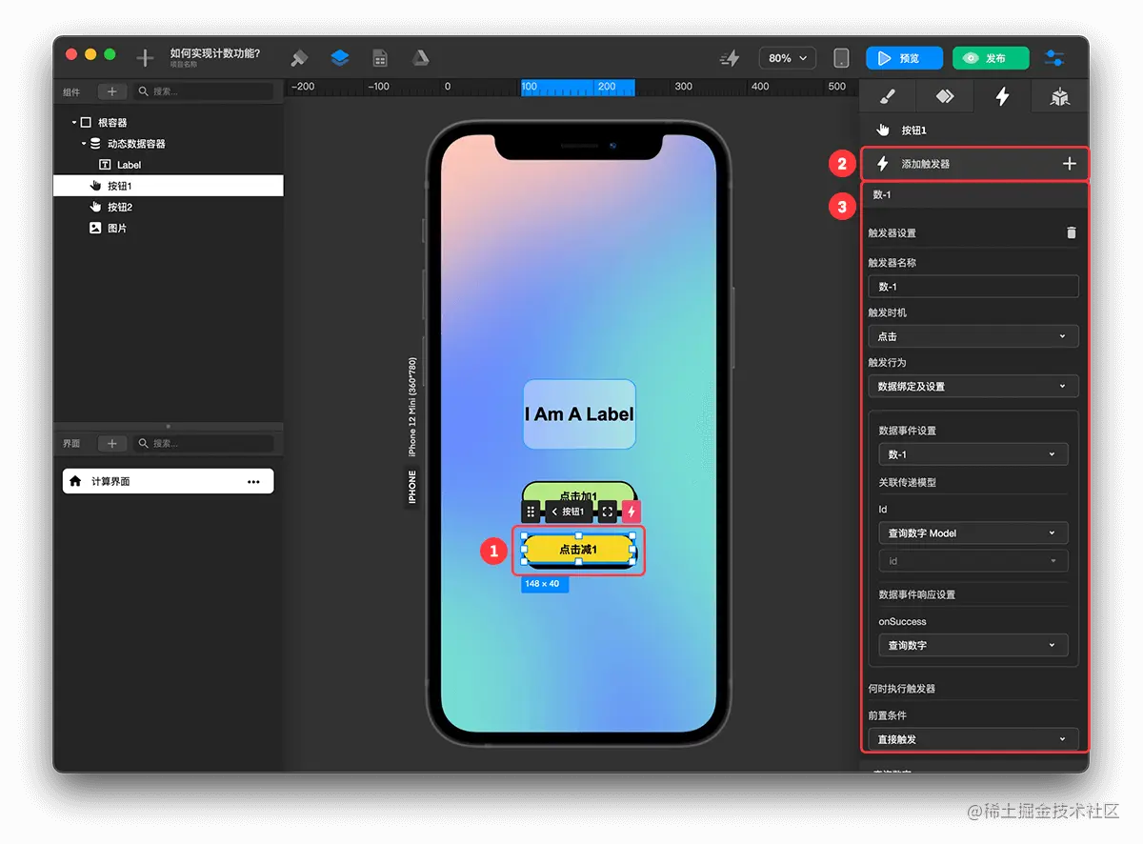
Task: Open the data sheet icon in toolbar
Action: tap(380, 58)
